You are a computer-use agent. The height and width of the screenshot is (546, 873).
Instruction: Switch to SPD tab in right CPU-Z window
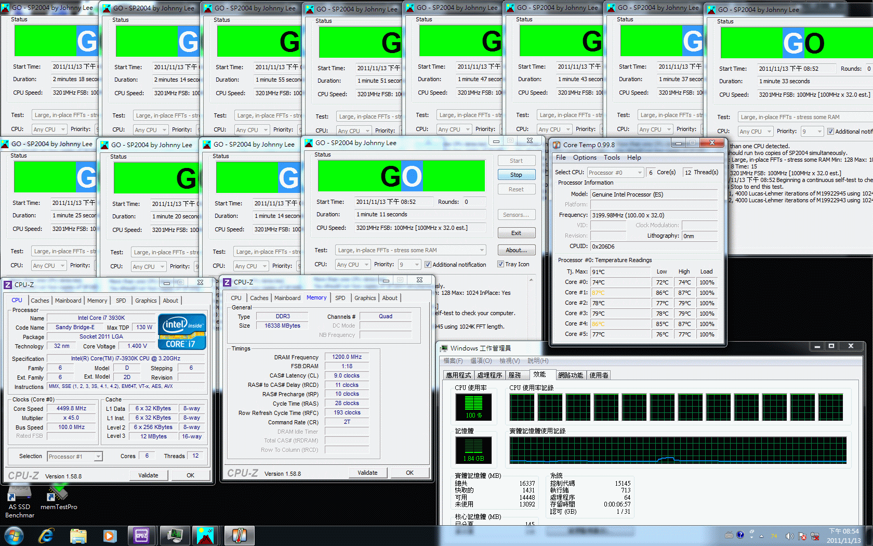click(x=340, y=298)
